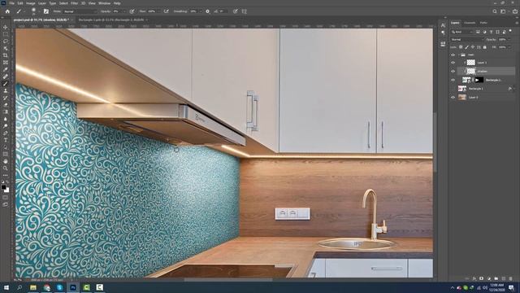The height and width of the screenshot is (293, 520).
Task: Select the Zoom tool
Action: [6, 168]
